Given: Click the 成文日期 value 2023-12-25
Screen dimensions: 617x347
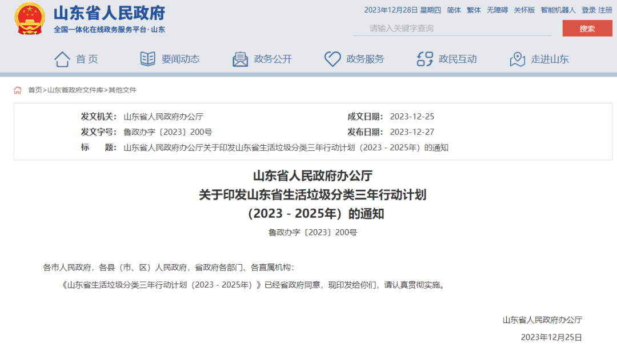Looking at the screenshot, I should pyautogui.click(x=412, y=117).
